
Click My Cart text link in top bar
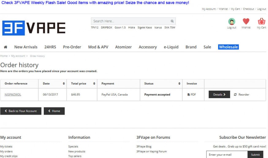click(x=235, y=9)
